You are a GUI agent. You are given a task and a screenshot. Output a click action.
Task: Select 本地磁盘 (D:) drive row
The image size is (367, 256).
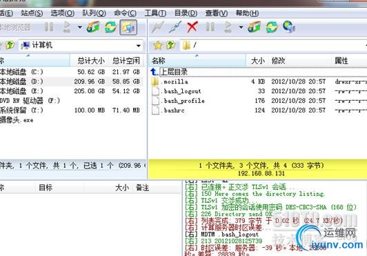tap(72, 81)
